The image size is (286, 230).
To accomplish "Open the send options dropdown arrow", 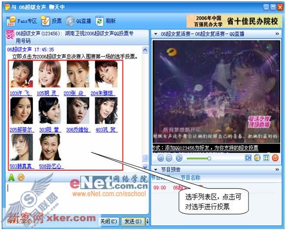I will click(147, 222).
